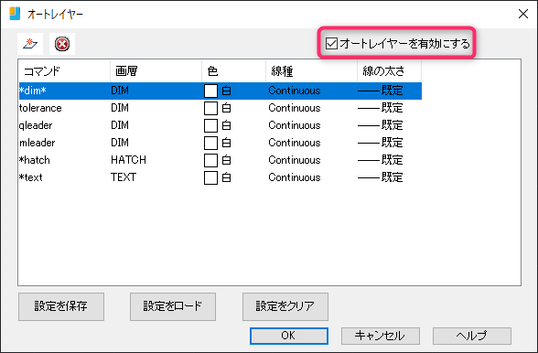Click the 設定をクリア button

285,306
